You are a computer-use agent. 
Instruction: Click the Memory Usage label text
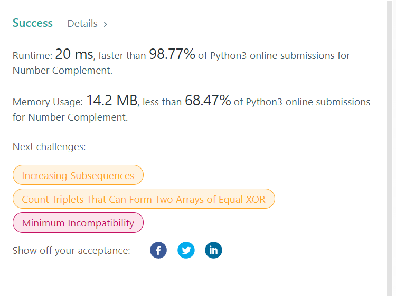48,102
